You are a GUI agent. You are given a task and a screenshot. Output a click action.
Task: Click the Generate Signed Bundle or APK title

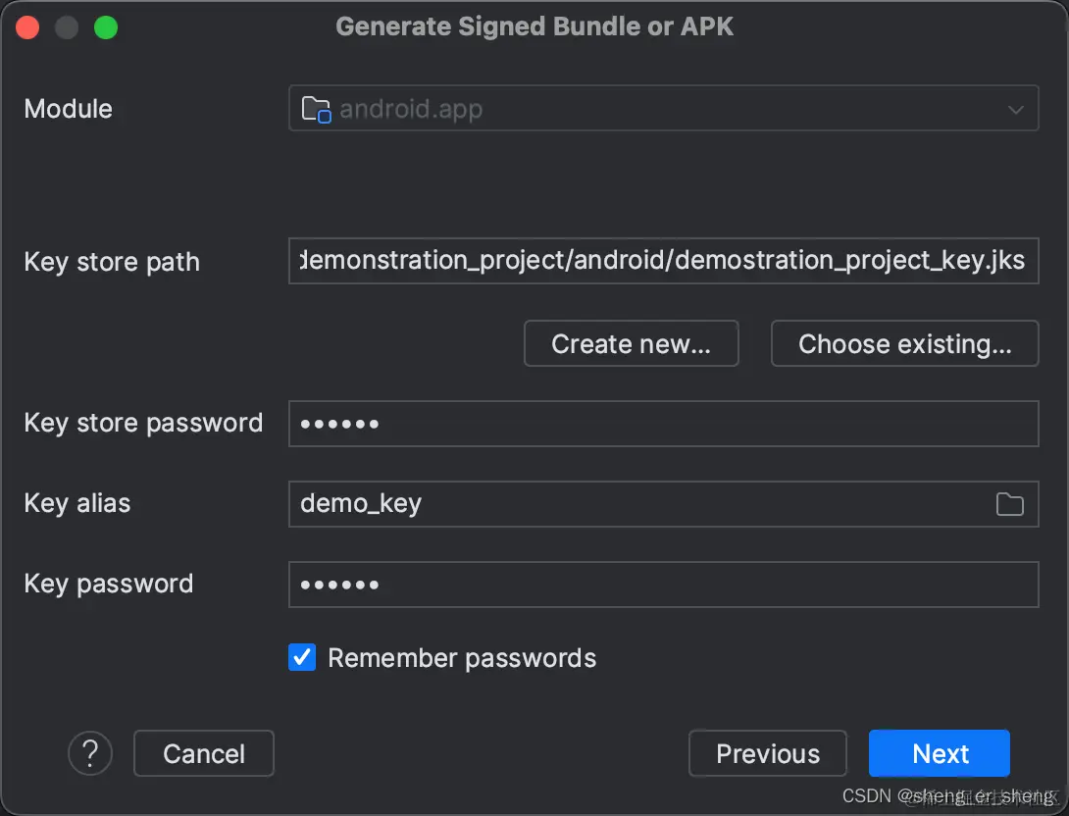coord(534,26)
